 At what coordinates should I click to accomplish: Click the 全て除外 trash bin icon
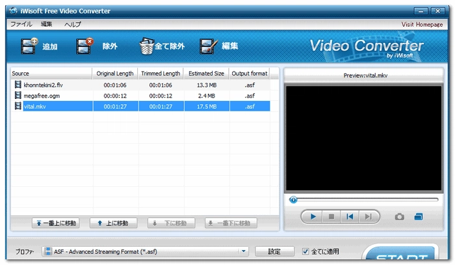[146, 46]
